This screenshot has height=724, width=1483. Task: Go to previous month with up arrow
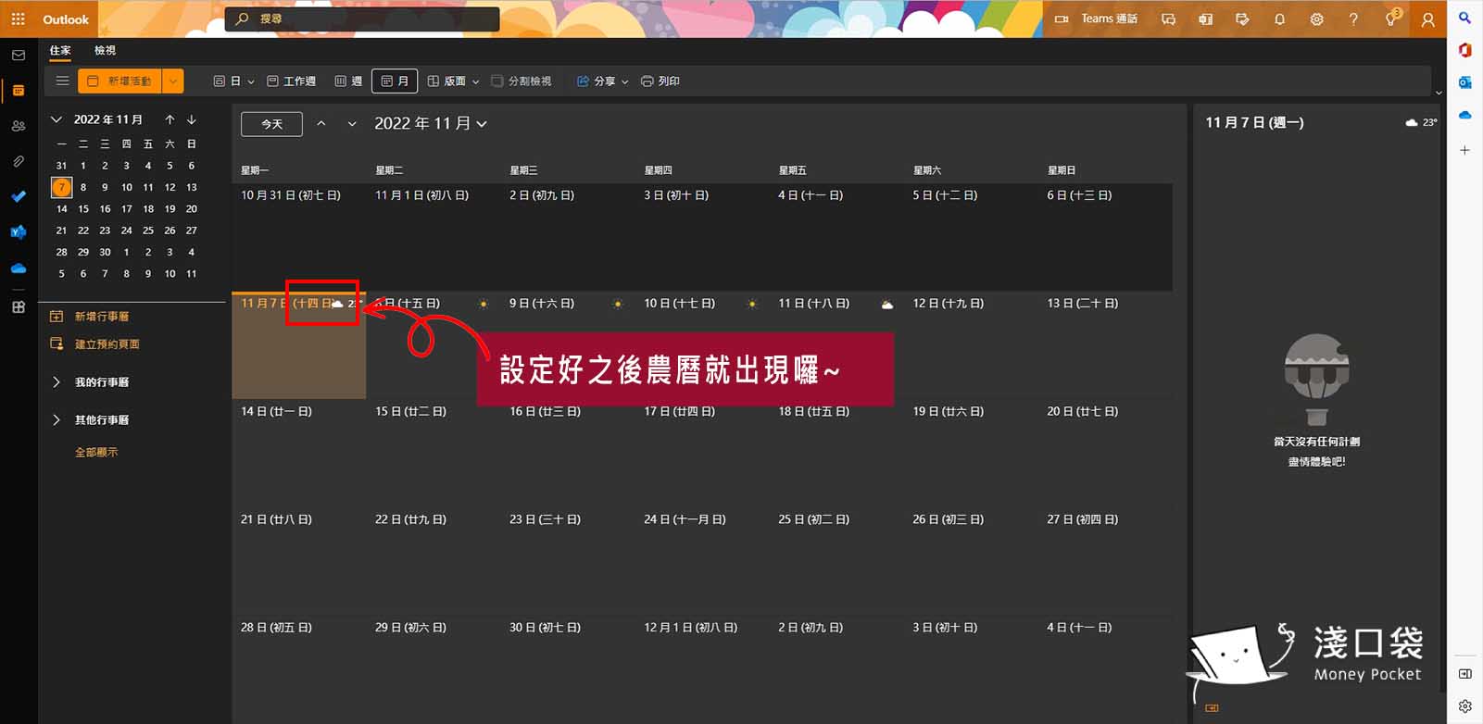coord(321,124)
